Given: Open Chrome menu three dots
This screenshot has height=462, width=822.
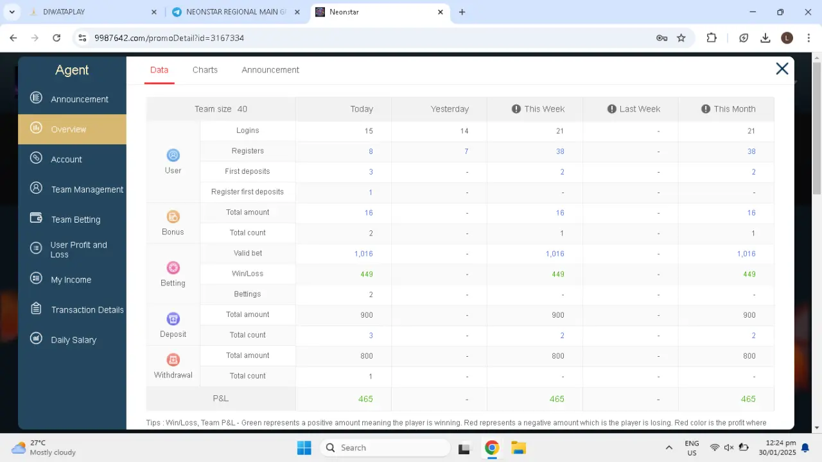Looking at the screenshot, I should (808, 38).
